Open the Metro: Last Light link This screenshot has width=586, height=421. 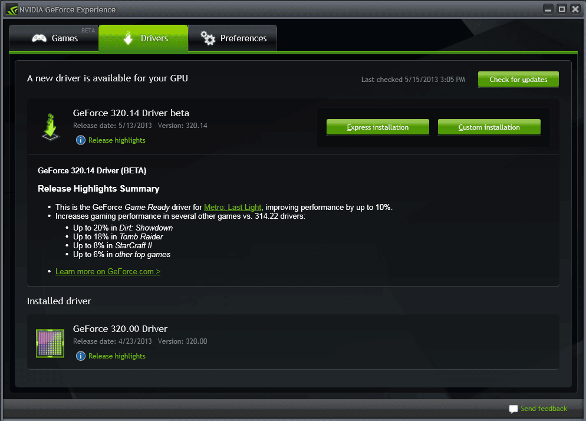232,207
